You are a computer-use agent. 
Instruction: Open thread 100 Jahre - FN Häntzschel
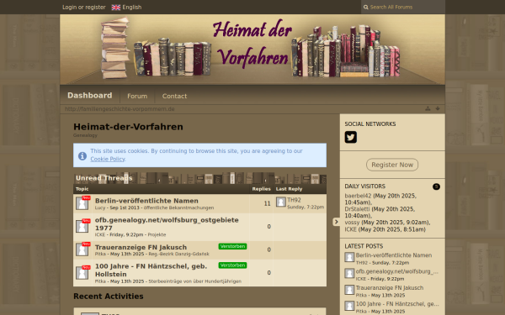point(151,270)
